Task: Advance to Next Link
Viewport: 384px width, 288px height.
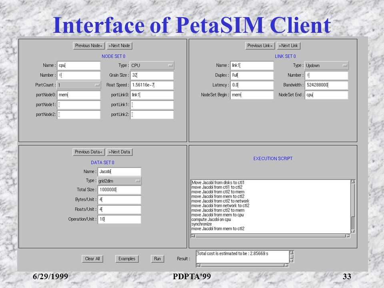Action: pos(288,46)
